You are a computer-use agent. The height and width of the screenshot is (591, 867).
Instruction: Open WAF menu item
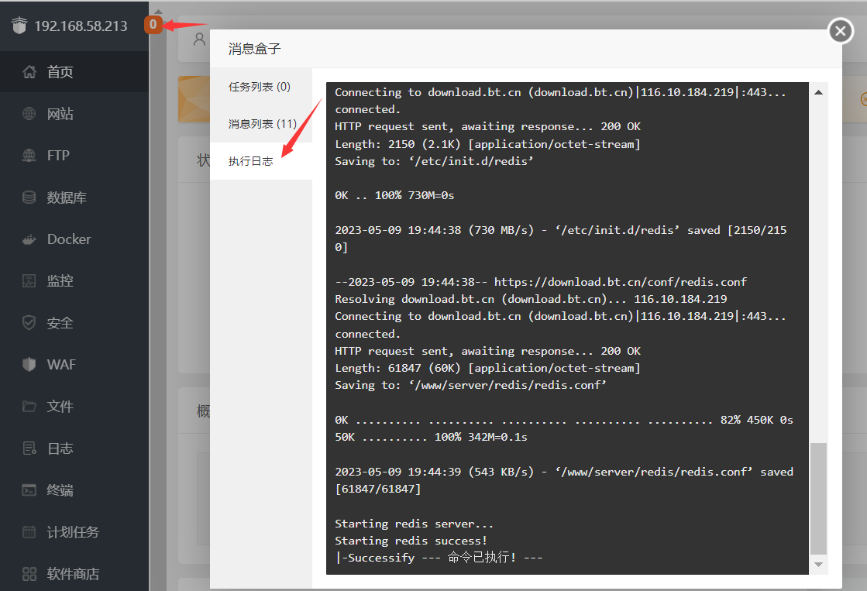pos(74,364)
